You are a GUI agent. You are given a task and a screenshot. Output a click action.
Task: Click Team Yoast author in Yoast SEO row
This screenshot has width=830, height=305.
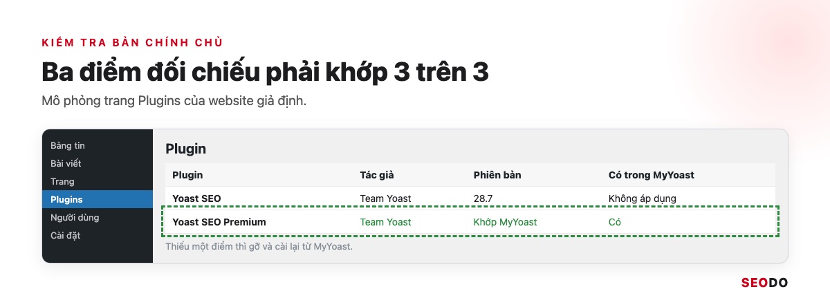[x=385, y=198]
